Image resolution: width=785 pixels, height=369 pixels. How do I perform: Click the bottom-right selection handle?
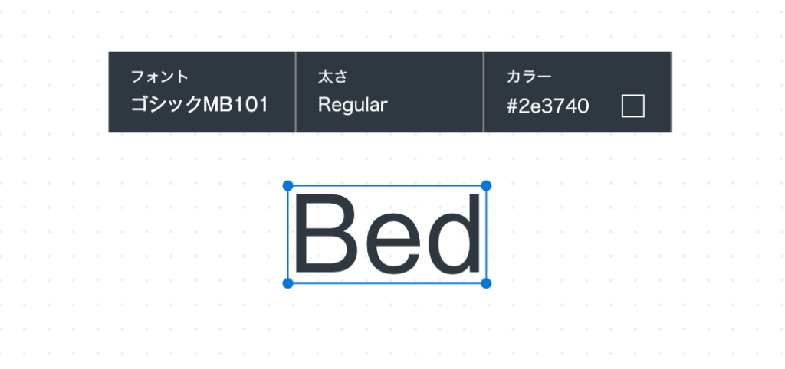pyautogui.click(x=486, y=283)
